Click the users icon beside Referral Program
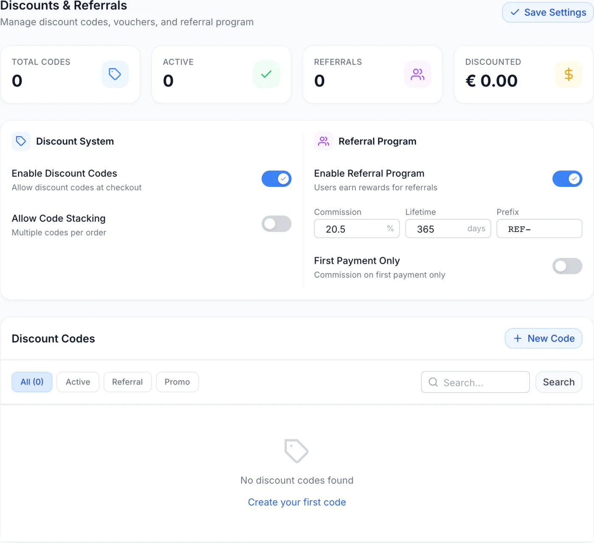The width and height of the screenshot is (594, 543). click(324, 141)
